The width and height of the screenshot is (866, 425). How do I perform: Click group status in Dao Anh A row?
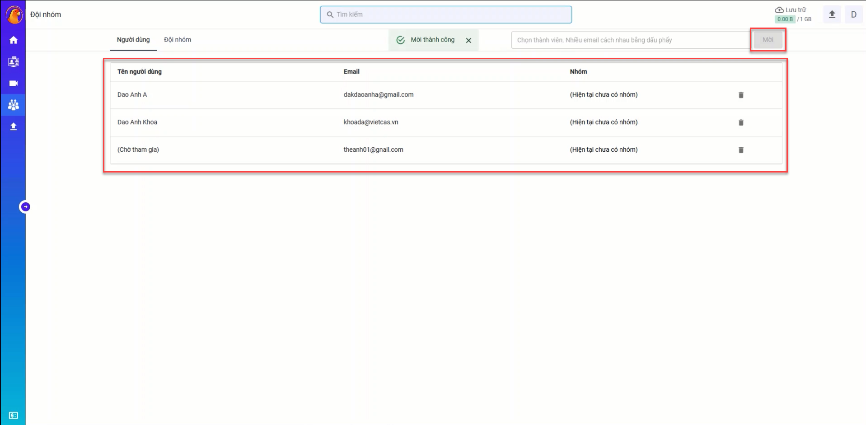pos(604,94)
